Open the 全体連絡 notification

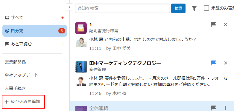99,108
